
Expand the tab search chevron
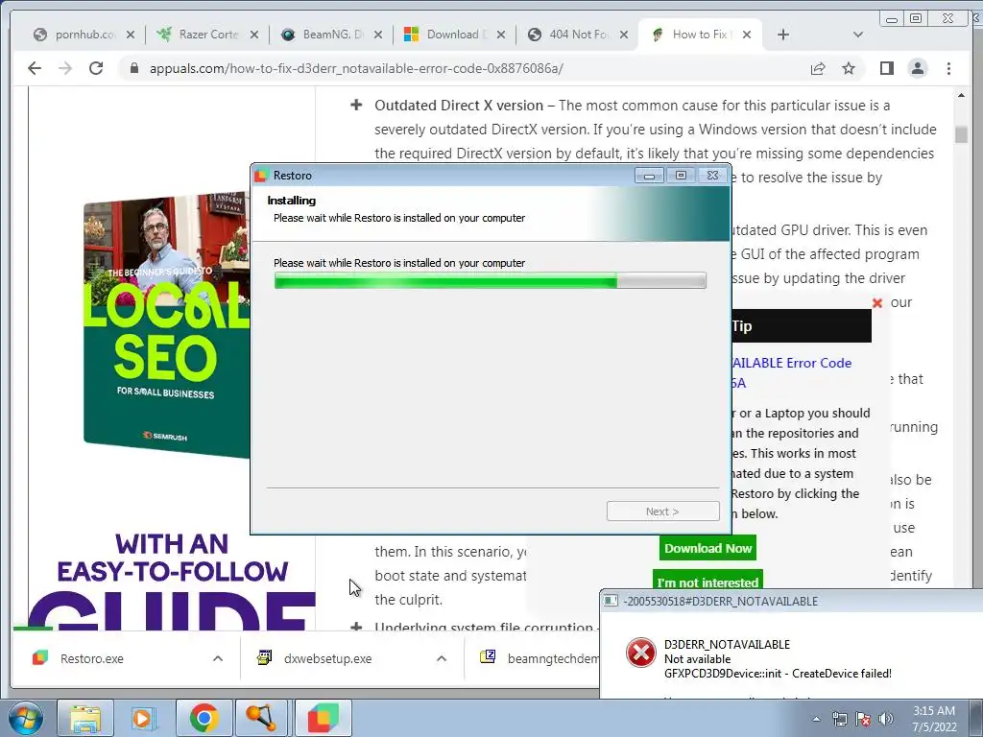pyautogui.click(x=858, y=35)
